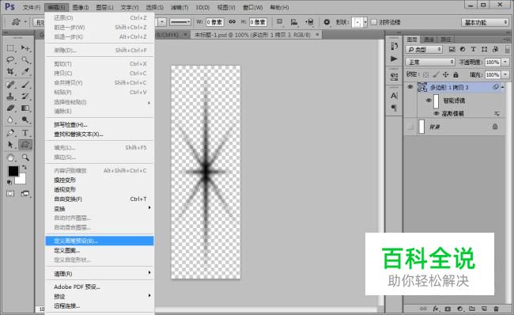Screen dimensions: 514x315
Task: Open the 滤镜(T) menu
Action: (x=180, y=7)
